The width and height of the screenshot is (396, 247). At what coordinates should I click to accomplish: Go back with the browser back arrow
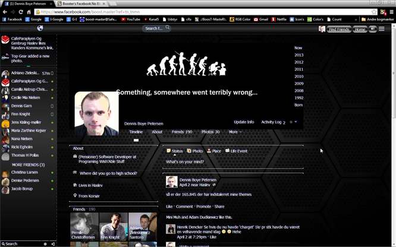5,12
